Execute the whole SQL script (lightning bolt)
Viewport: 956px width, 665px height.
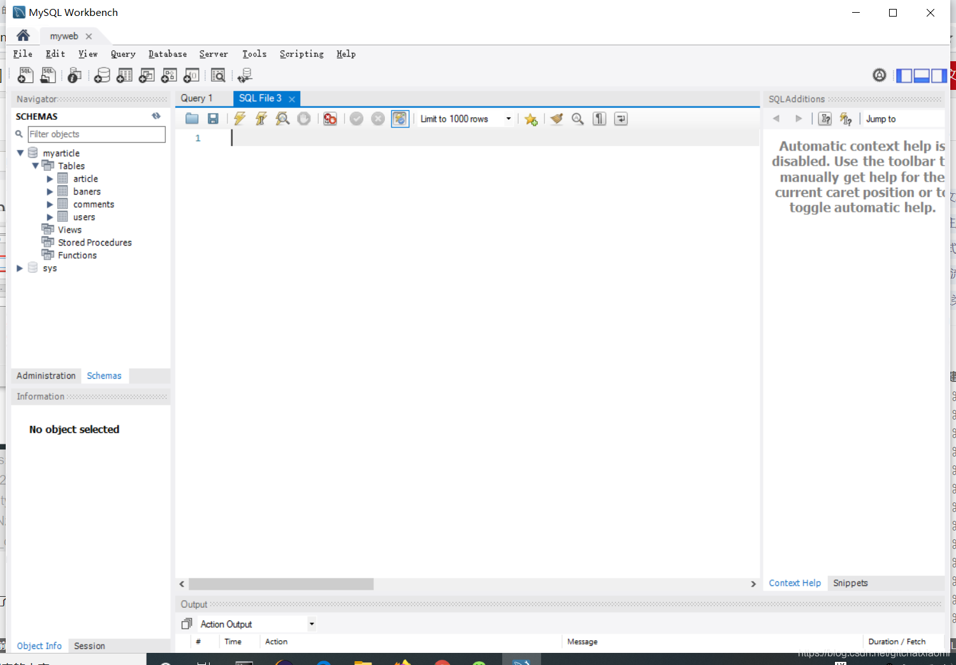tap(240, 119)
